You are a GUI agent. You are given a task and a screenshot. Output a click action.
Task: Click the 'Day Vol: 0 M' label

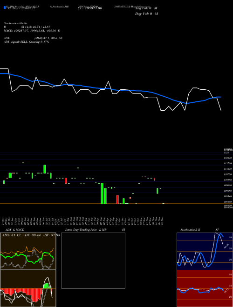click(146, 13)
